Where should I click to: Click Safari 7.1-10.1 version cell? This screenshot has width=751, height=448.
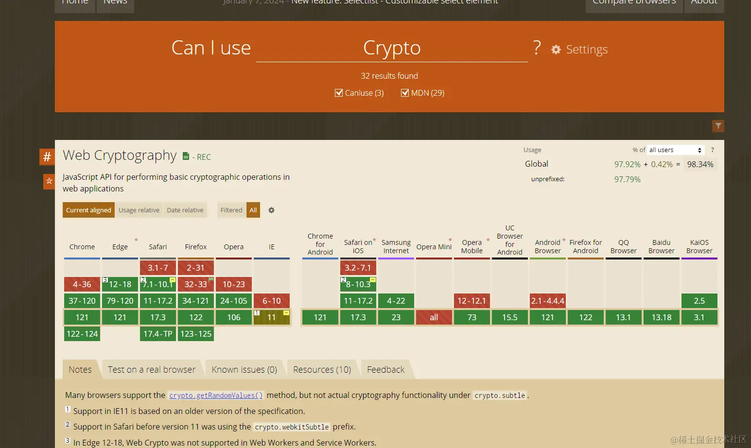(x=158, y=284)
